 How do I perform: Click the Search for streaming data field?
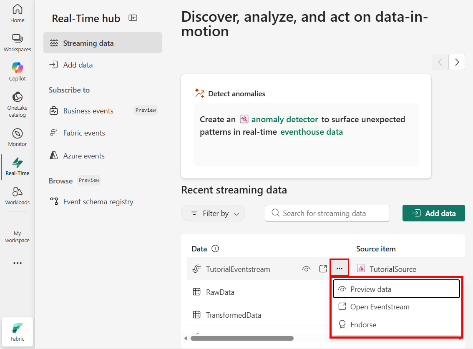[x=327, y=213]
